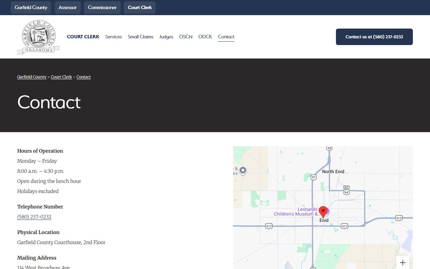Zoom in using the map plus button

402,263
